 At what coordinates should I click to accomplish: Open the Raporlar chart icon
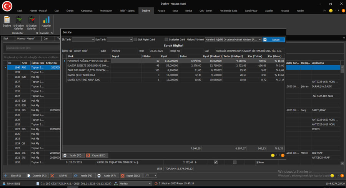coord(46,20)
